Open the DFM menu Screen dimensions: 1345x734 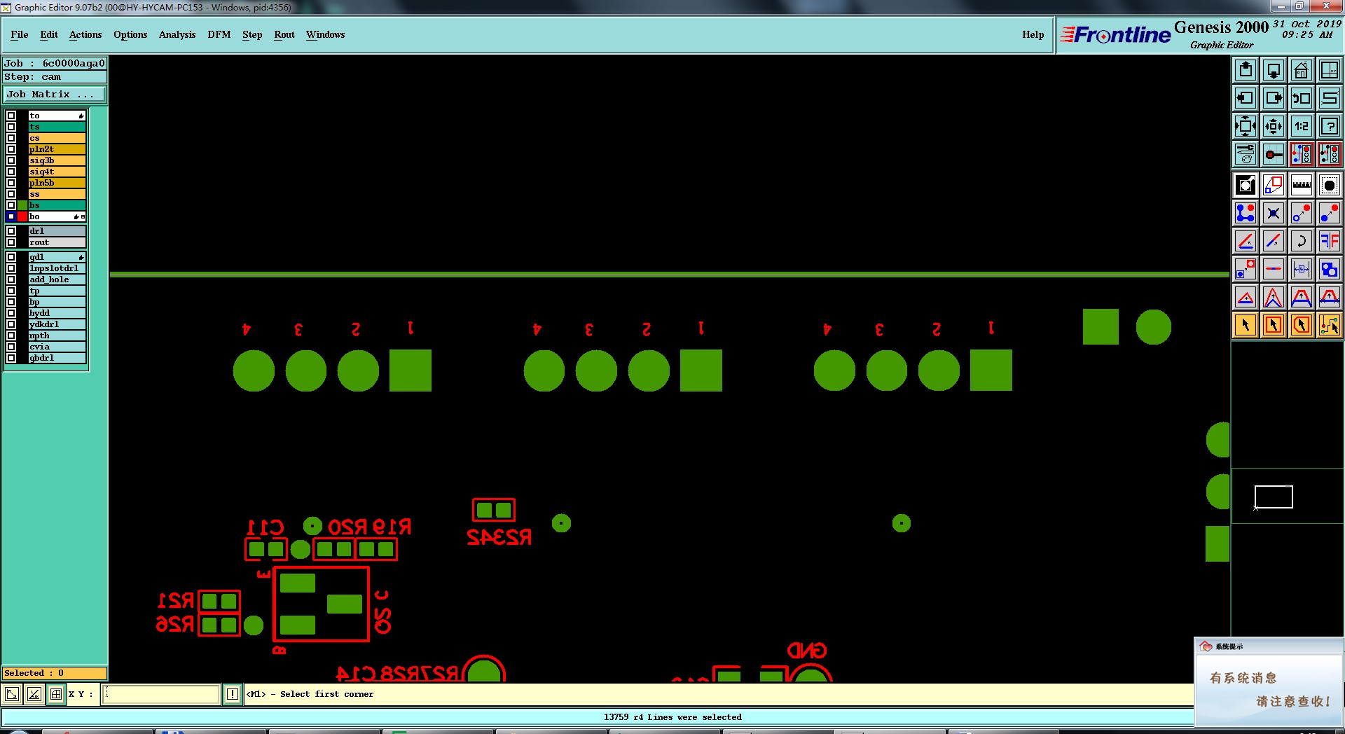click(x=219, y=34)
